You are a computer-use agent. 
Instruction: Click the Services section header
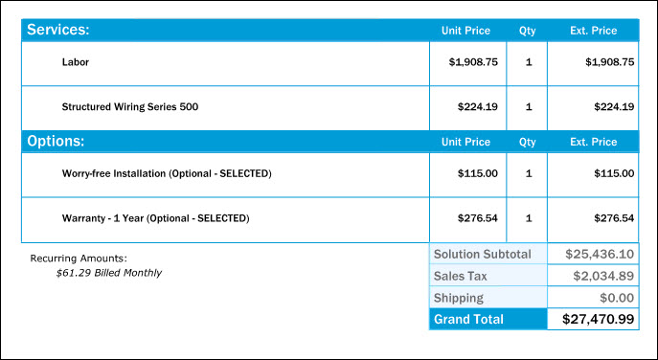click(57, 30)
